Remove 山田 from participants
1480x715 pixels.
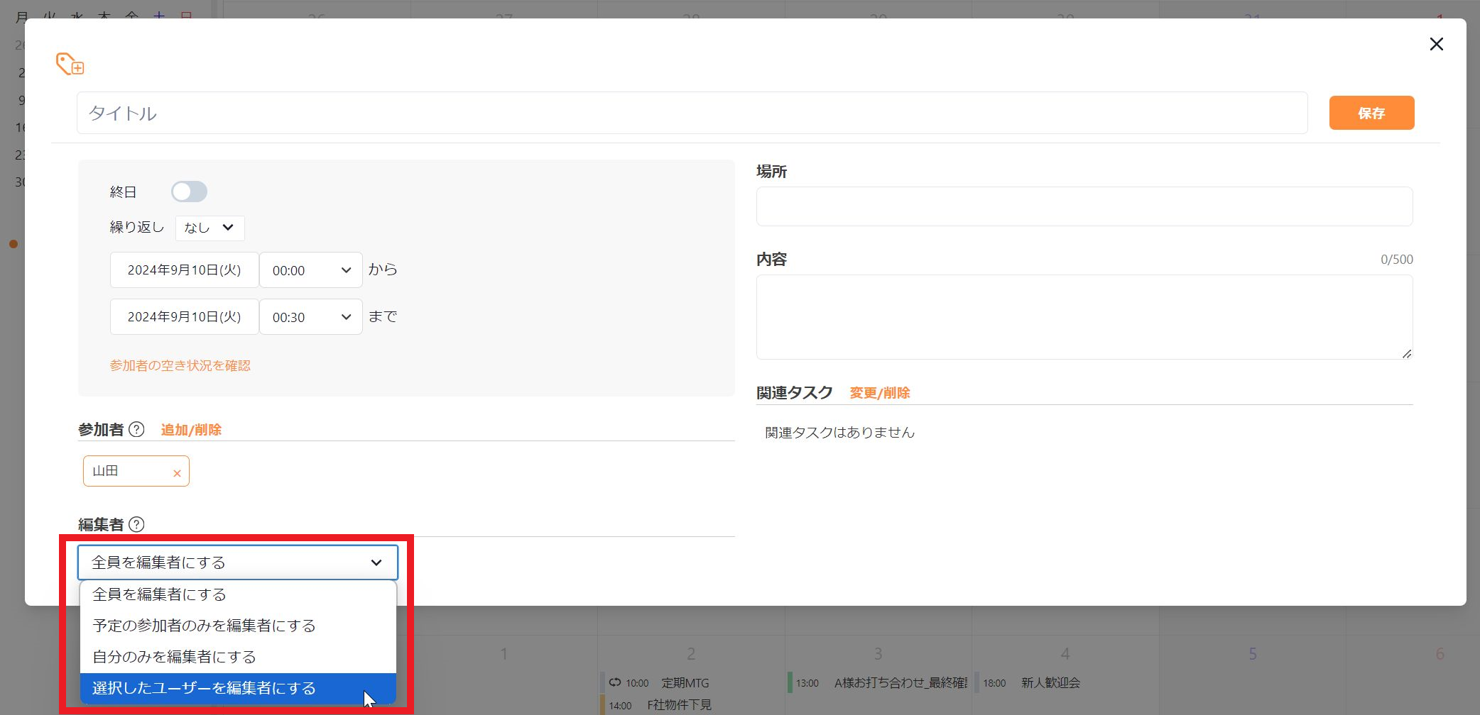(x=176, y=471)
